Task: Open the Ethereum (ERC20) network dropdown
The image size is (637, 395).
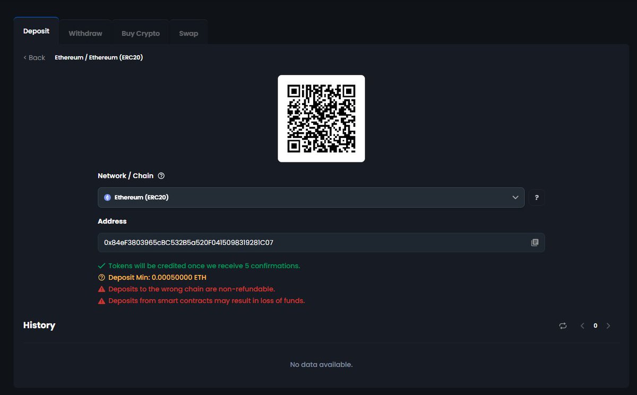Action: (311, 197)
